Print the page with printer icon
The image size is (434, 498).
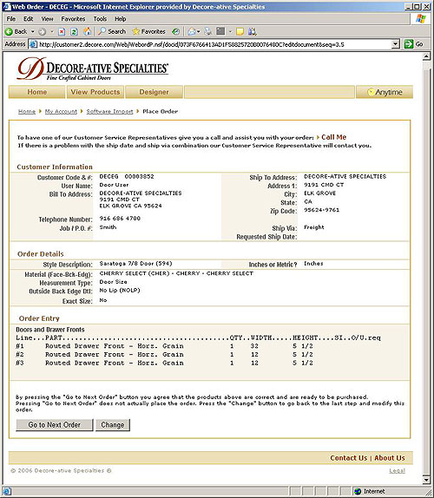[207, 31]
